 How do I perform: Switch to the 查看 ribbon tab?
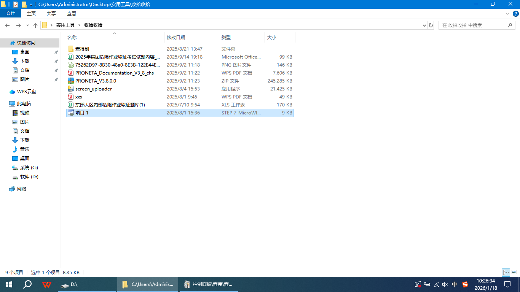coord(72,13)
